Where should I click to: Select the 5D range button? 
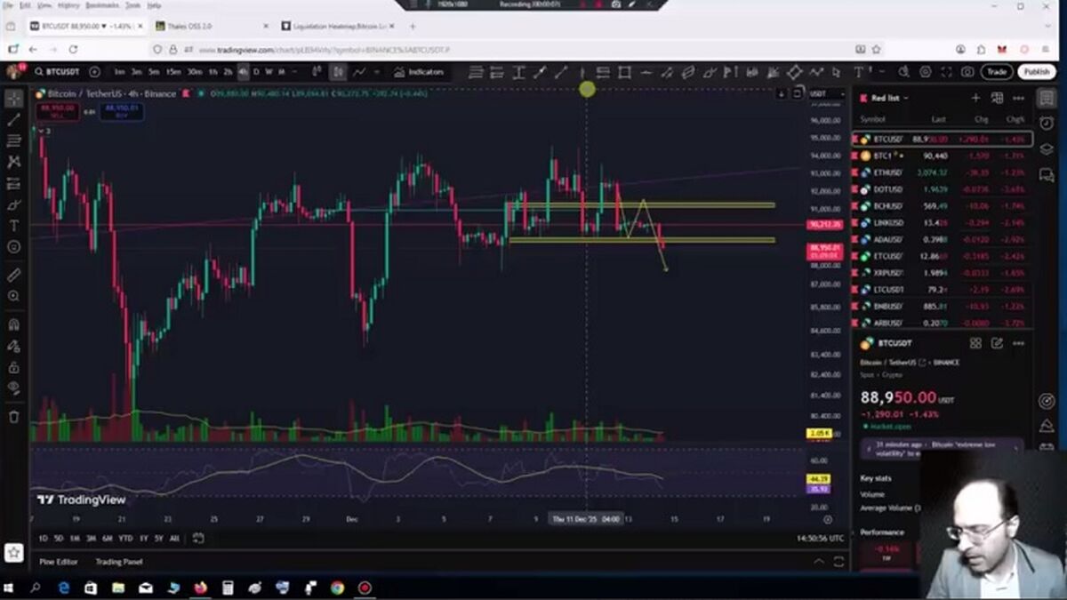[x=59, y=538]
